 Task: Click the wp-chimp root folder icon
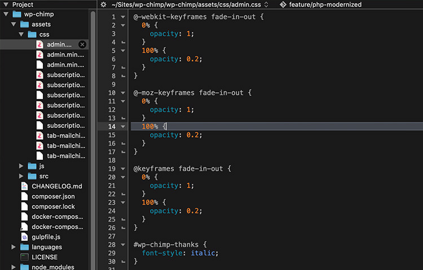(16, 14)
